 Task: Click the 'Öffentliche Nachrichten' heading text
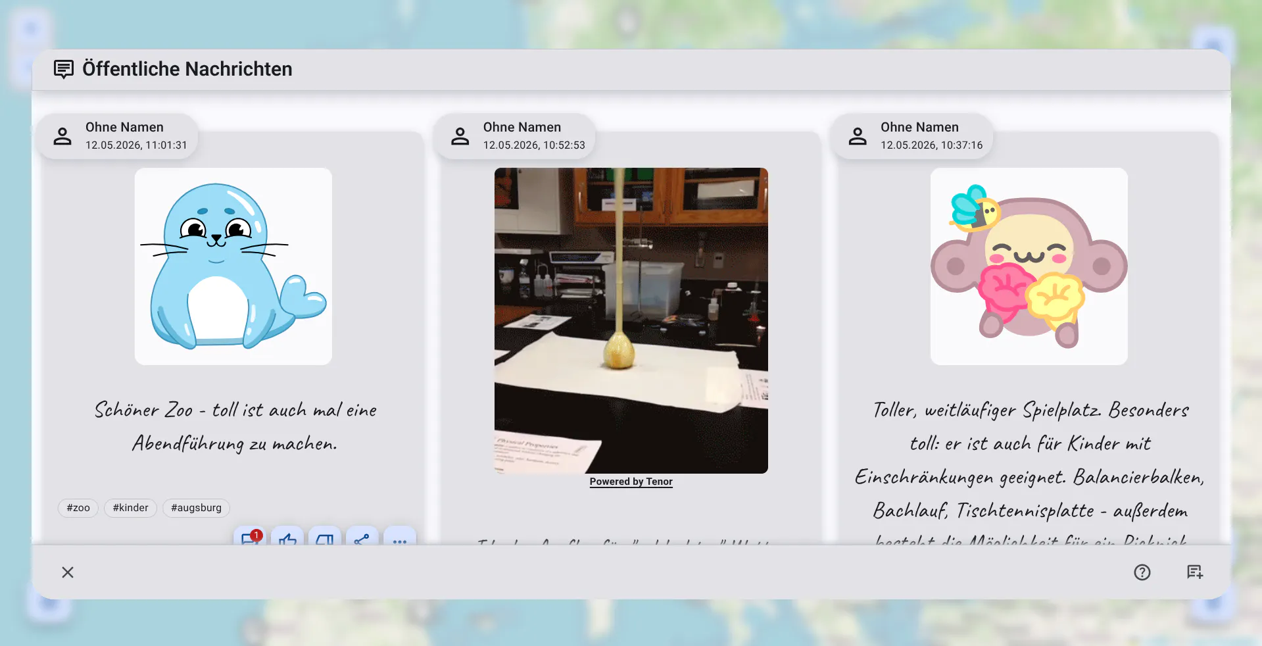[187, 69]
